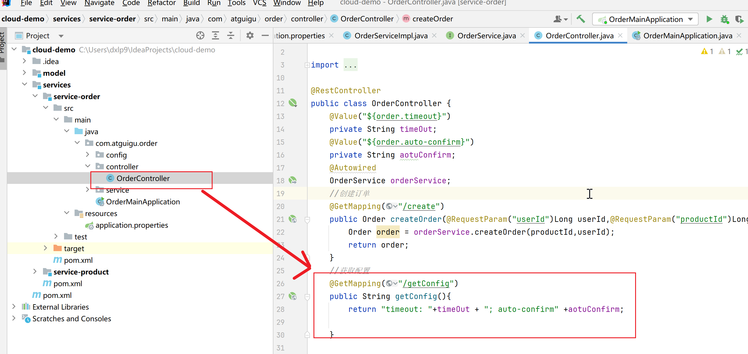Click the createOrder breadcrumb
748x354 pixels.
432,19
